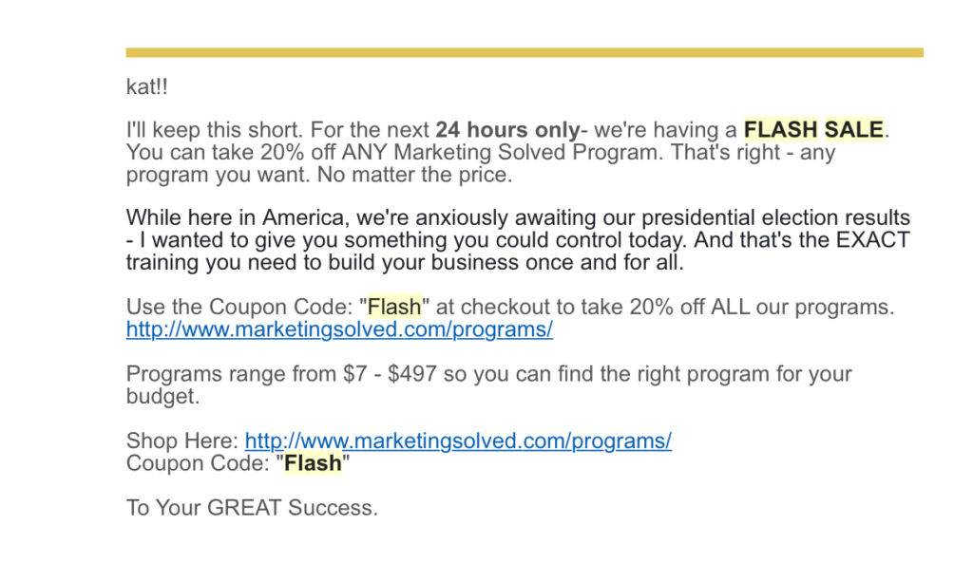The height and width of the screenshot is (563, 973).
Task: Click the capitalized word EXACT
Action: [x=873, y=240]
